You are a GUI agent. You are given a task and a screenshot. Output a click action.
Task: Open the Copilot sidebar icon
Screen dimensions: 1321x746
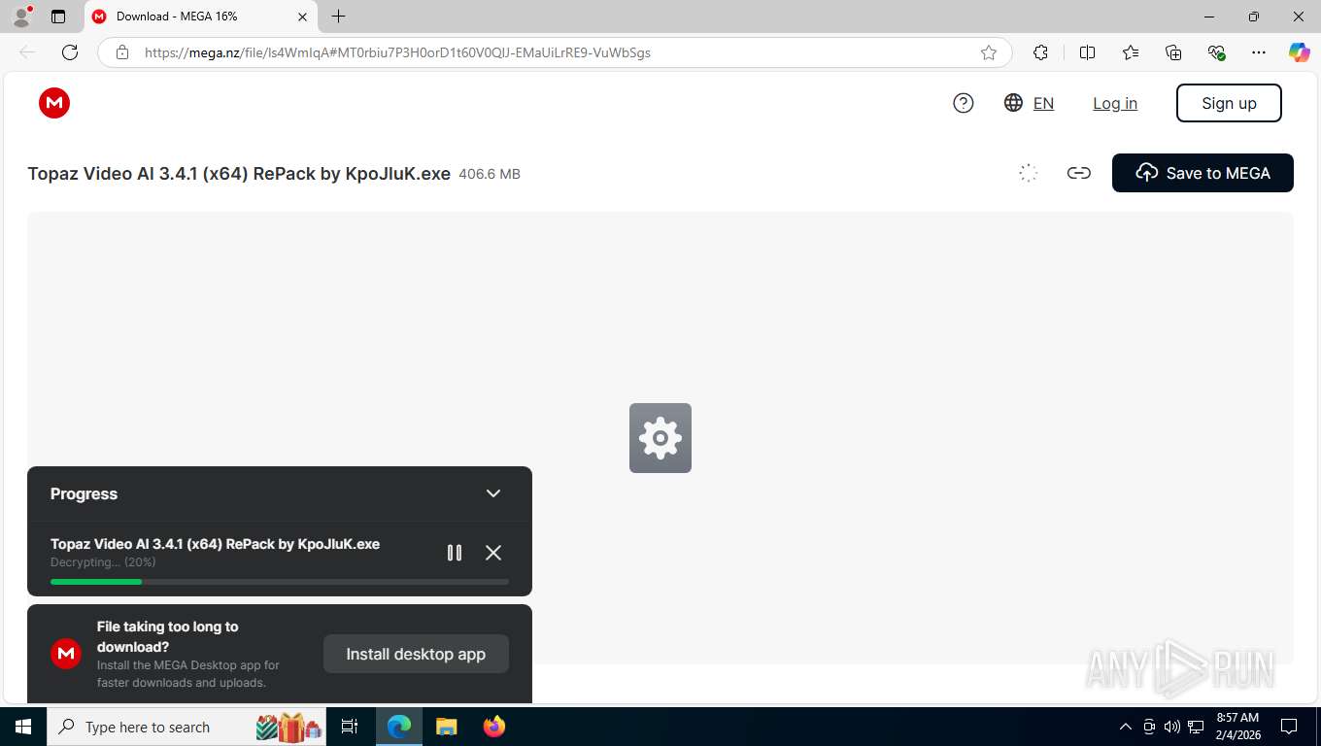point(1300,52)
